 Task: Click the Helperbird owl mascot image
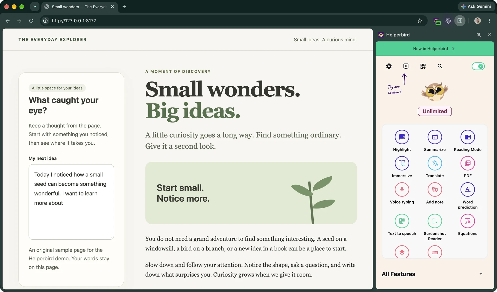pos(435,92)
